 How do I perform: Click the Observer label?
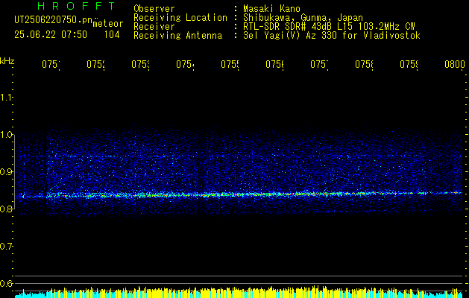tap(154, 9)
